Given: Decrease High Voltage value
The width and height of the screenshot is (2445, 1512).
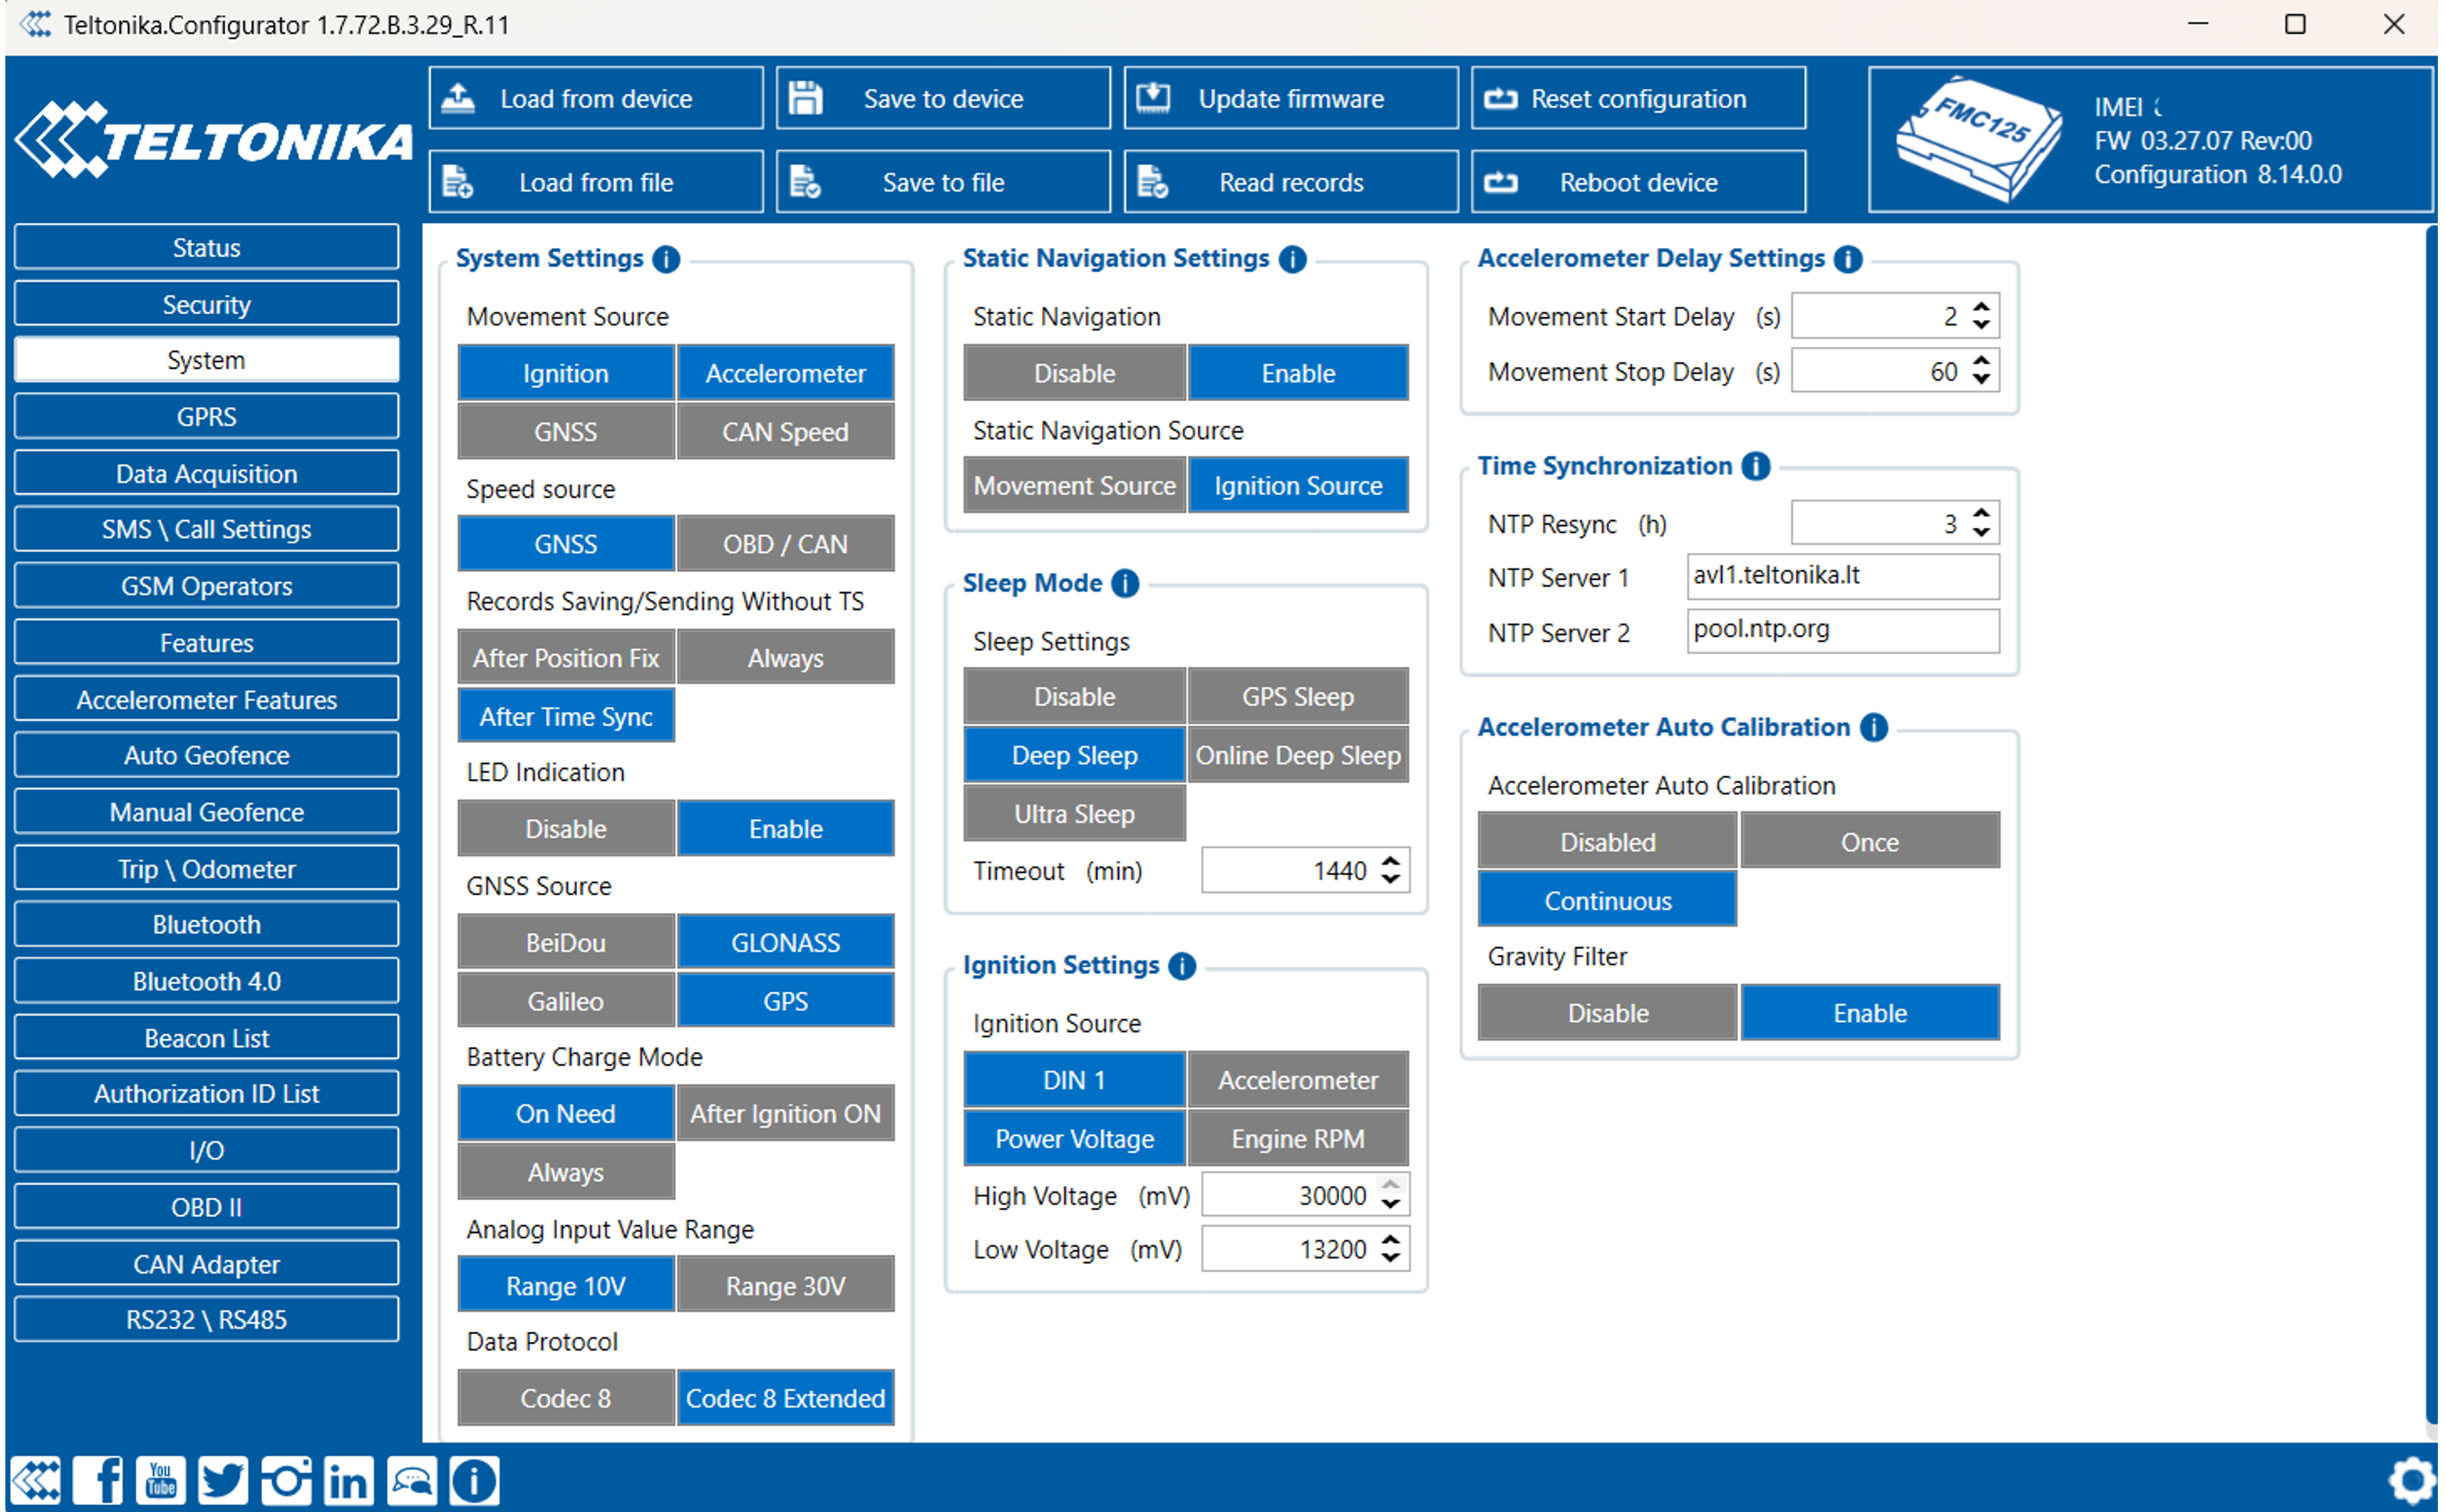Looking at the screenshot, I should coord(1390,1204).
